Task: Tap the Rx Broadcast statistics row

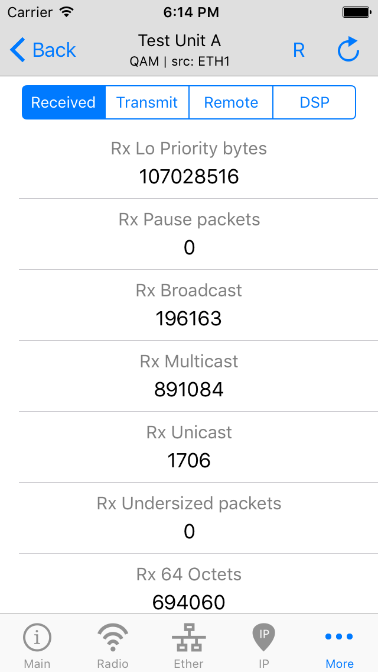Action: [x=189, y=305]
